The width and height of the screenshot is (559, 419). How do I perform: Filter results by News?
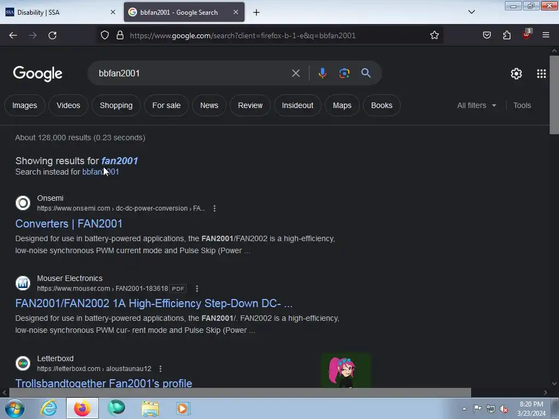click(209, 105)
